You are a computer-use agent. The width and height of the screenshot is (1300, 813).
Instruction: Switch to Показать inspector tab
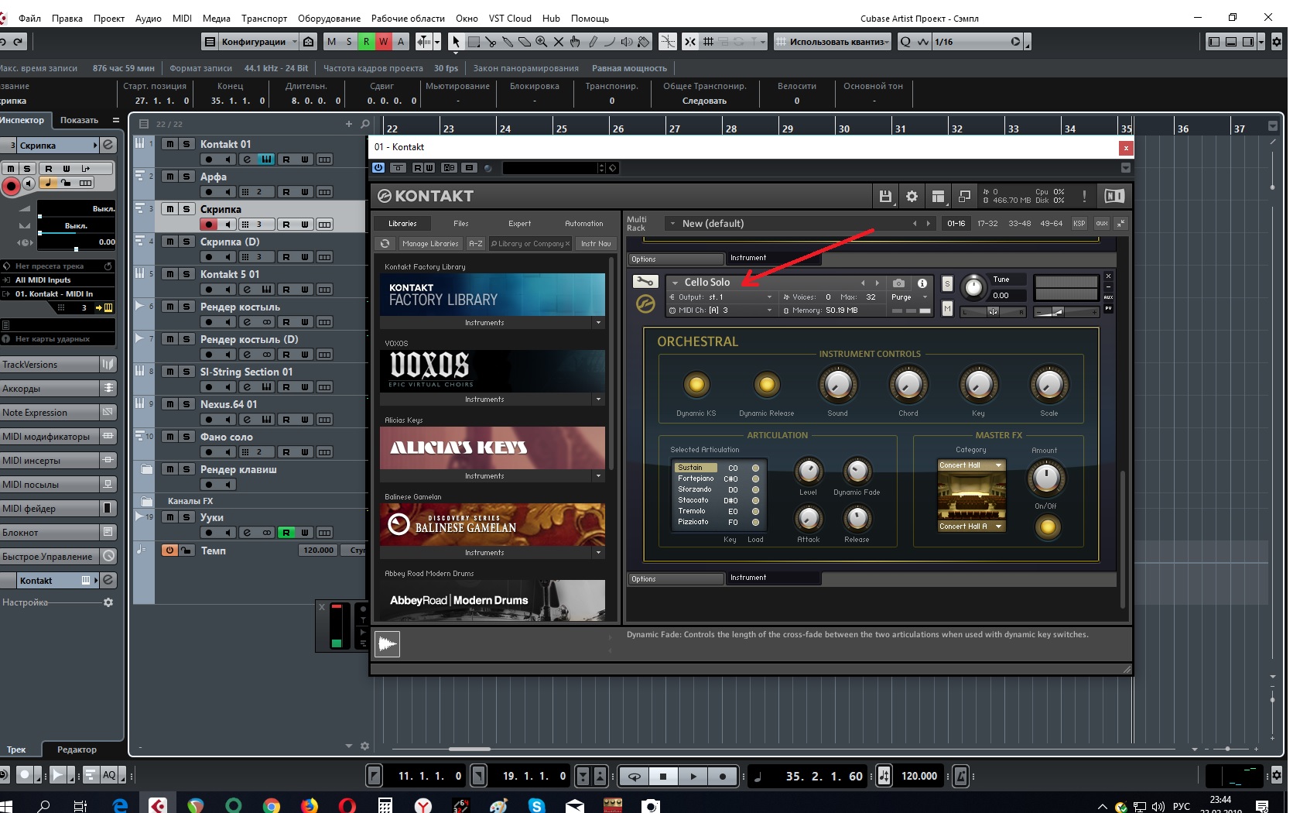(x=79, y=120)
